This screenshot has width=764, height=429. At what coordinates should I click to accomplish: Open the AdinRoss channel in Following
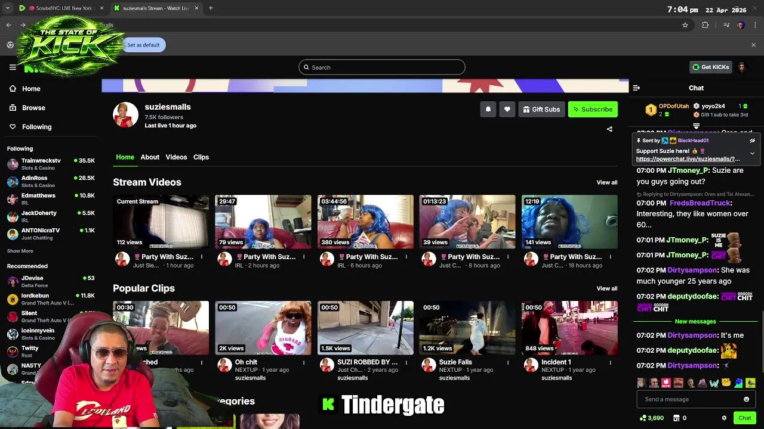click(51, 181)
